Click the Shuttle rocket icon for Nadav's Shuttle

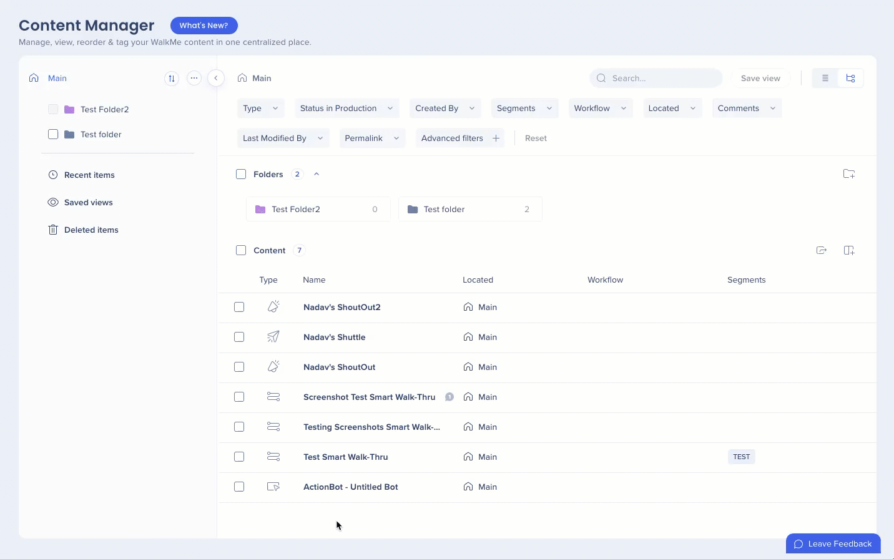273,336
